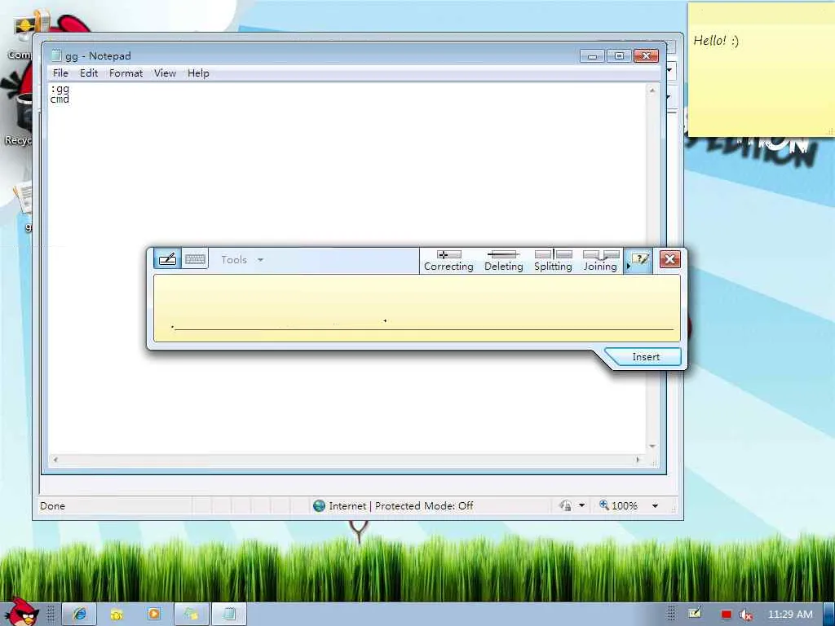835x626 pixels.
Task: Click the zoom magnifier 100% button
Action: [x=618, y=505]
